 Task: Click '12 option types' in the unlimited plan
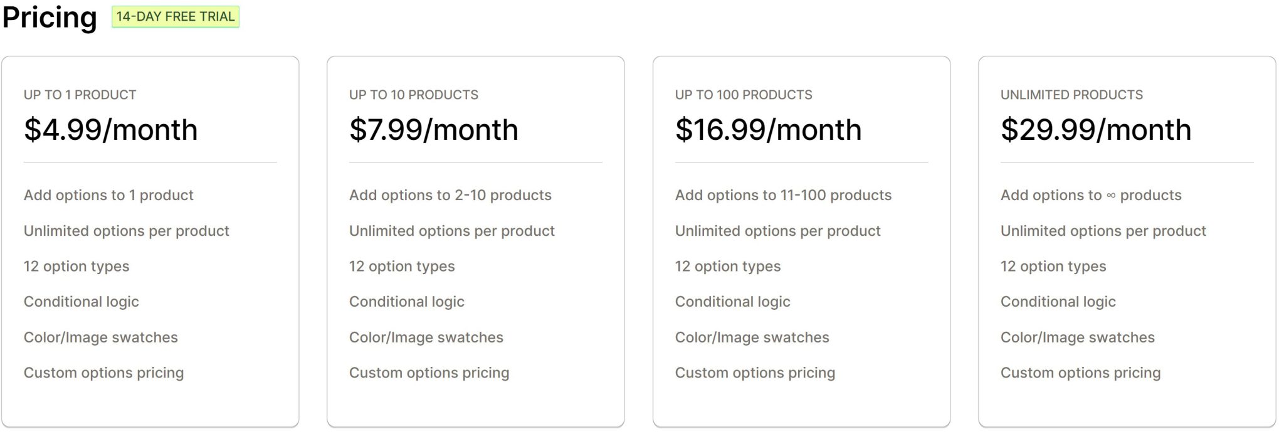point(1053,267)
